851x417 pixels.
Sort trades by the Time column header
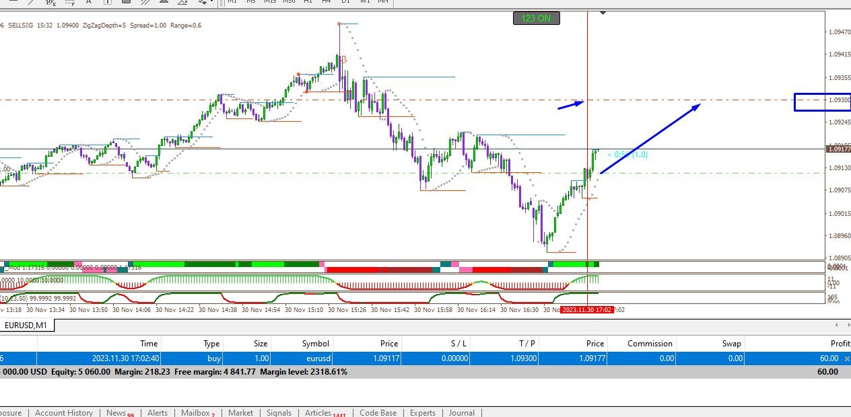click(x=149, y=343)
